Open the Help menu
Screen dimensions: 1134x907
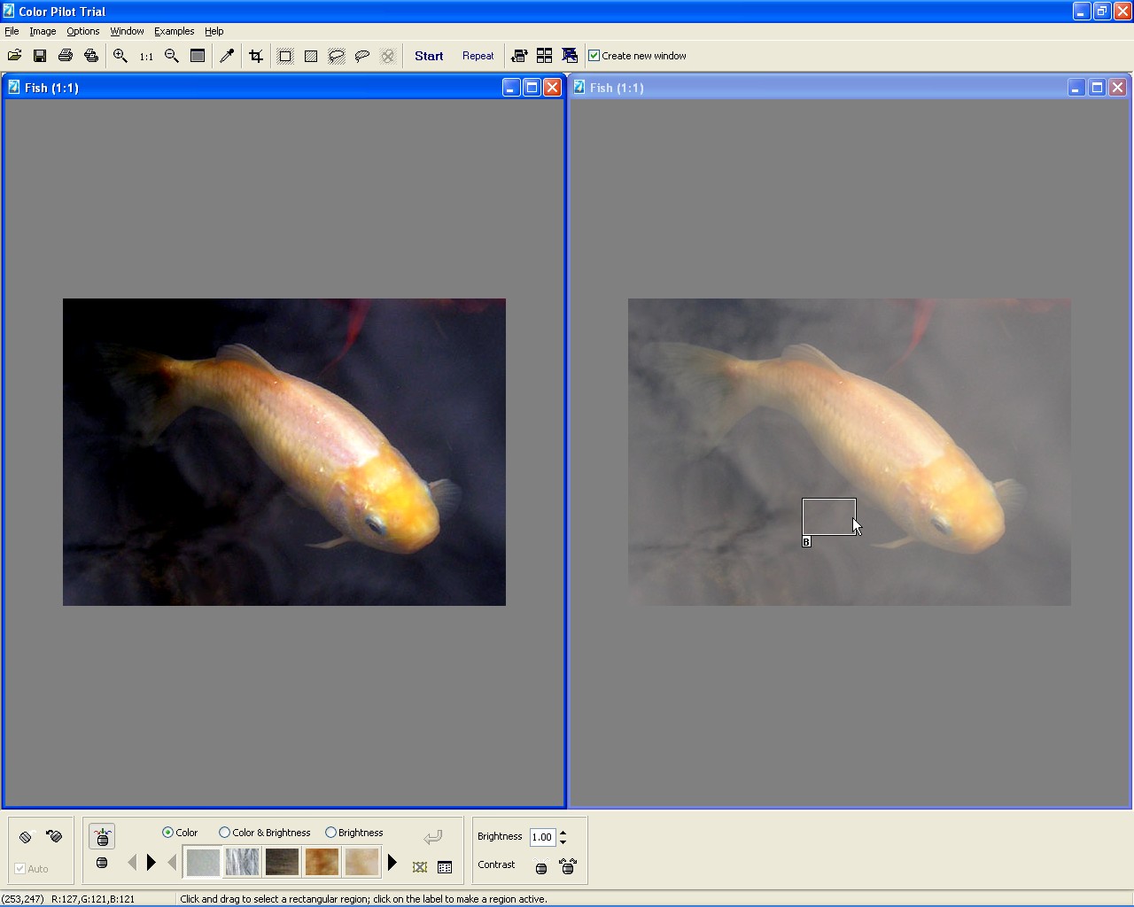coord(214,31)
